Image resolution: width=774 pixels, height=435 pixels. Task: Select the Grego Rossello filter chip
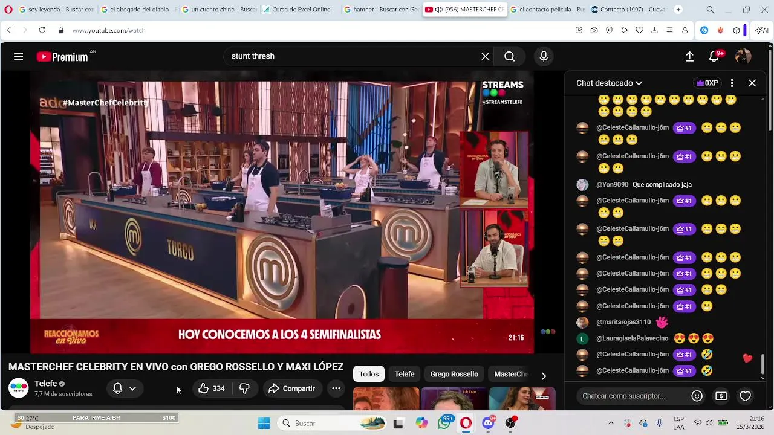click(x=454, y=374)
